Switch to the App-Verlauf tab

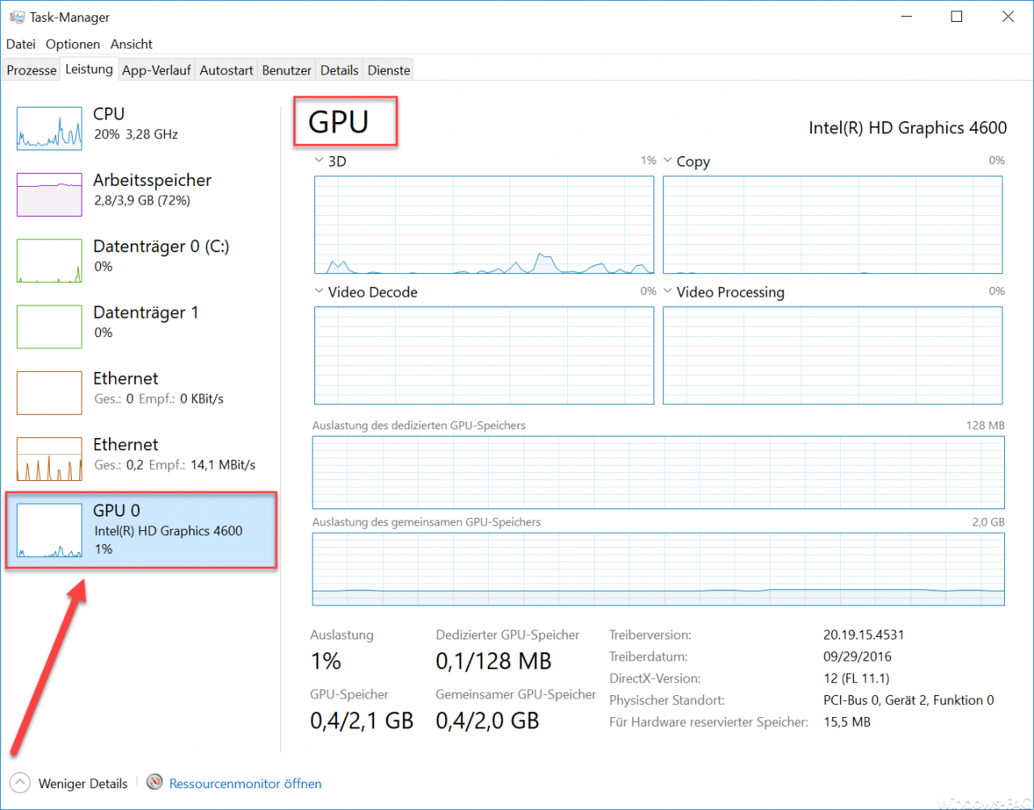point(157,70)
